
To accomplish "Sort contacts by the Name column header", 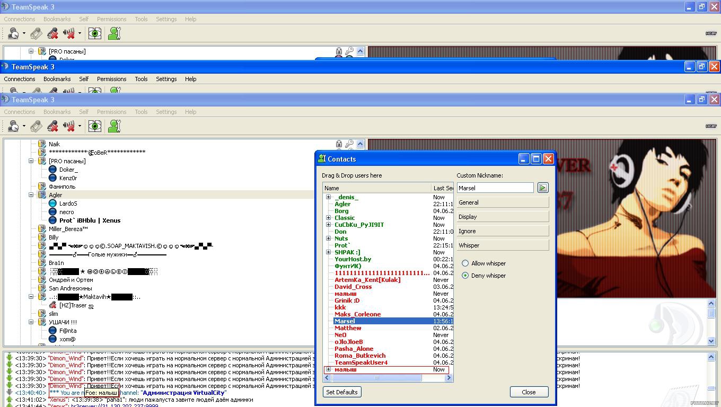I will click(377, 188).
